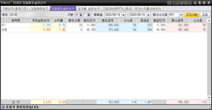Select the 월 (monthly) radio button
212x110 pixels.
tap(85, 15)
